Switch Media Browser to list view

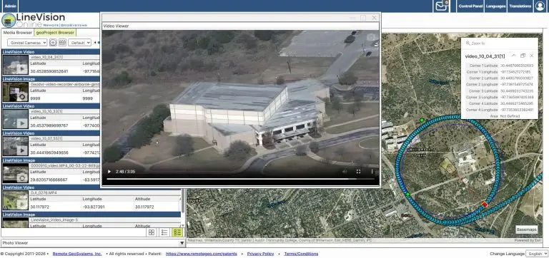pos(164,232)
